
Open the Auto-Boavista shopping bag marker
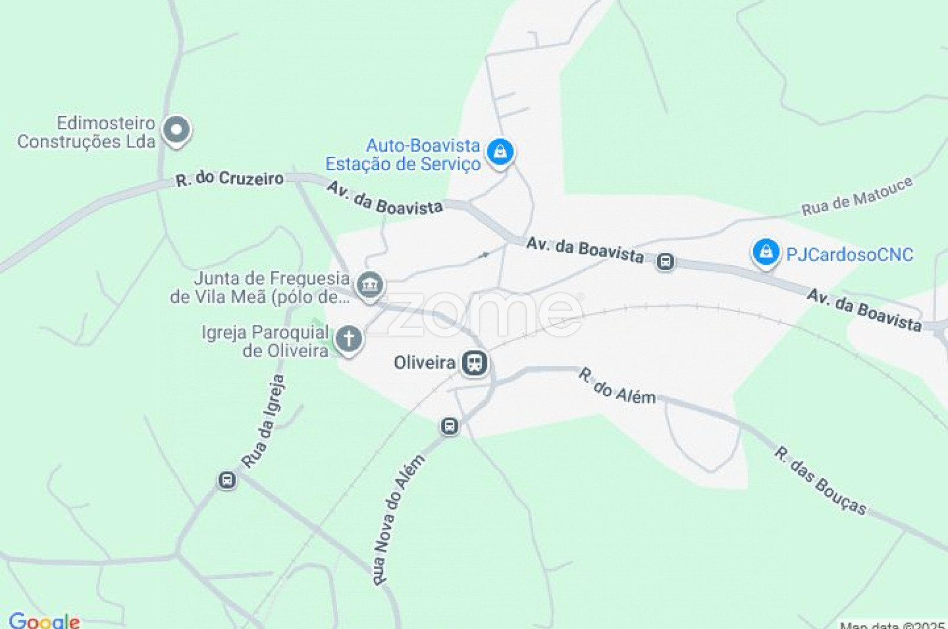click(501, 153)
